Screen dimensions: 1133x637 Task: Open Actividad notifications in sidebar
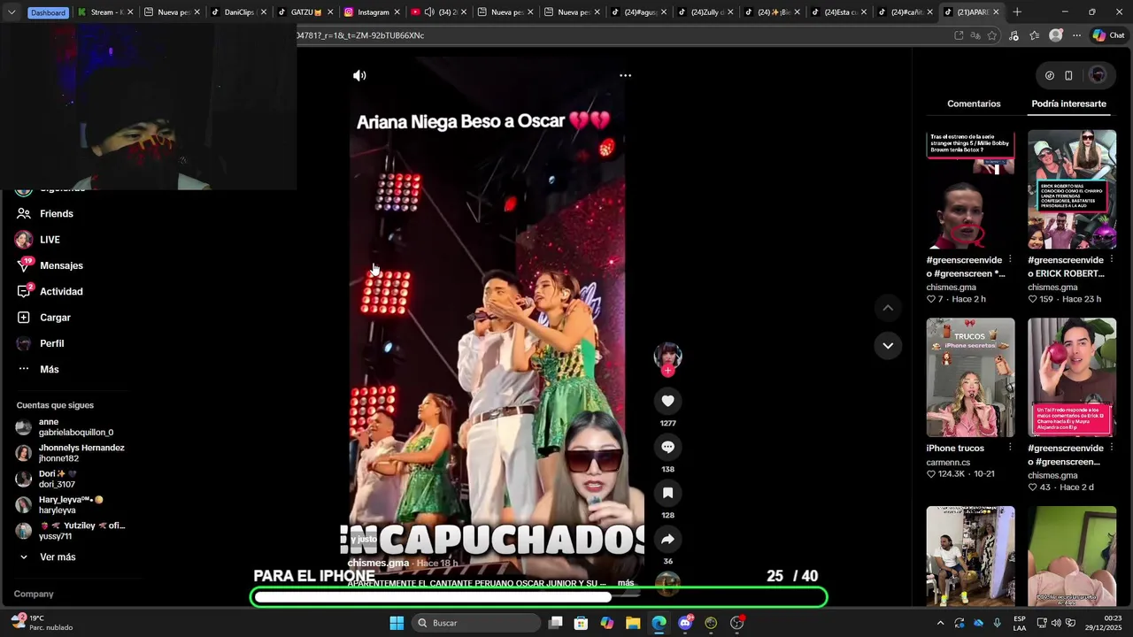click(61, 292)
